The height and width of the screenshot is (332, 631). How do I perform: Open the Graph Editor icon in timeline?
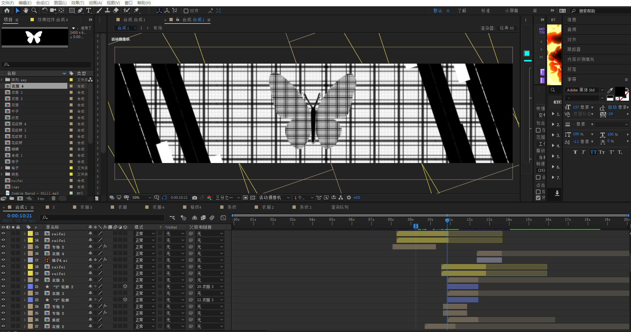pos(223,218)
